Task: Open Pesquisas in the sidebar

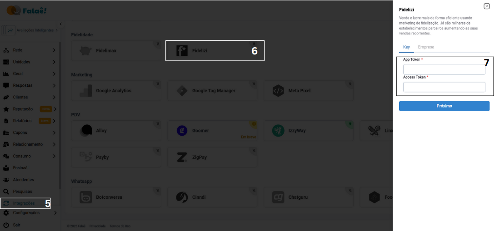Action: click(x=22, y=192)
